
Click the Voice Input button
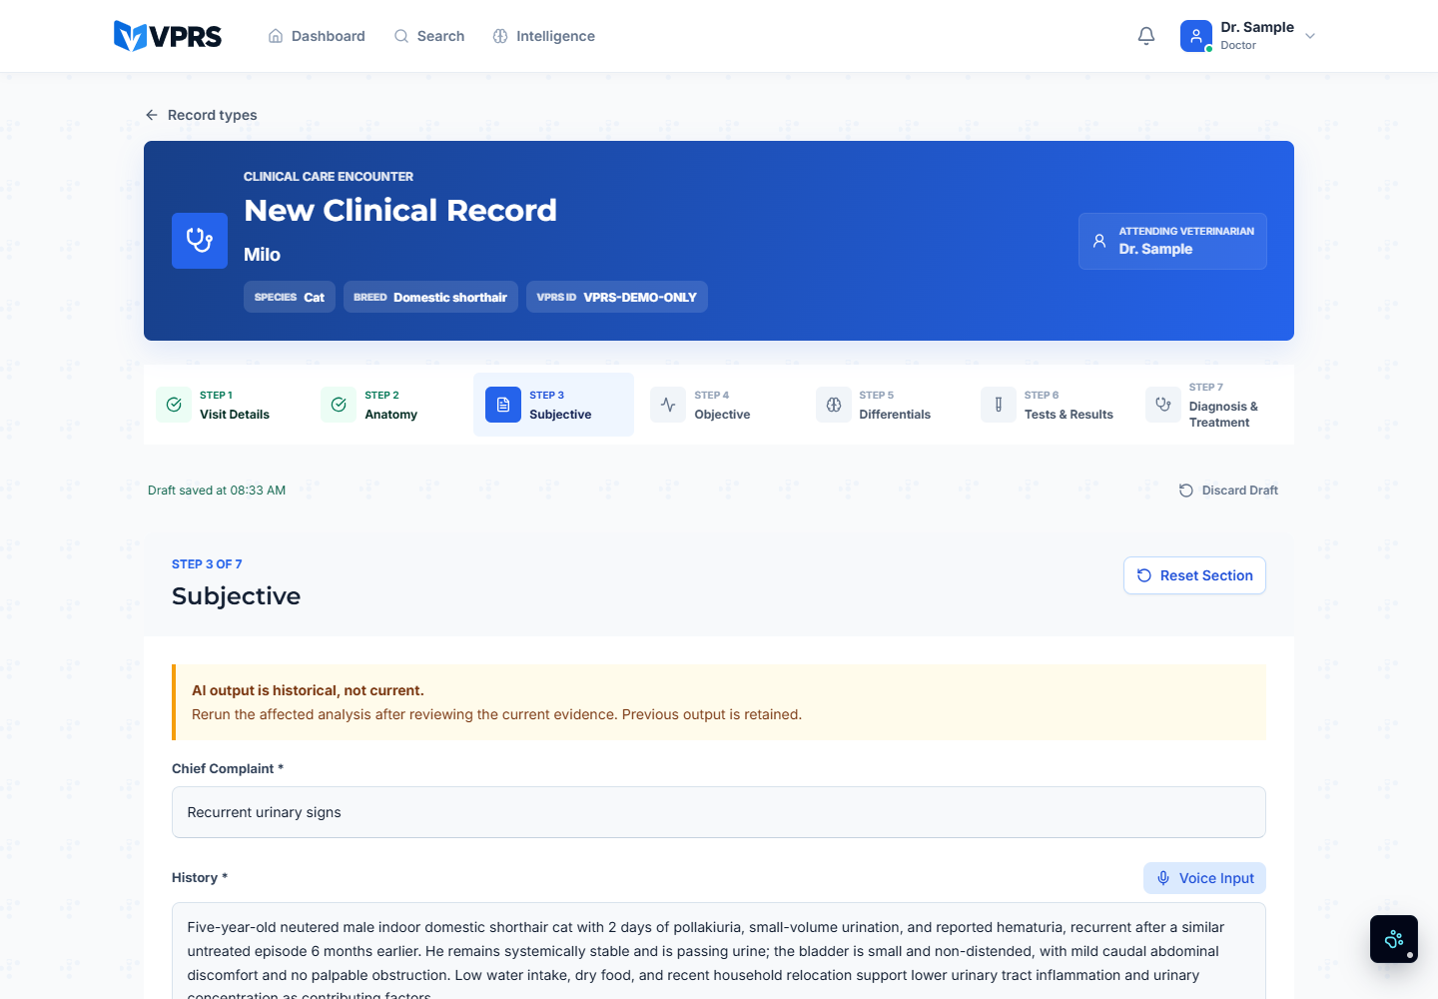(x=1204, y=878)
